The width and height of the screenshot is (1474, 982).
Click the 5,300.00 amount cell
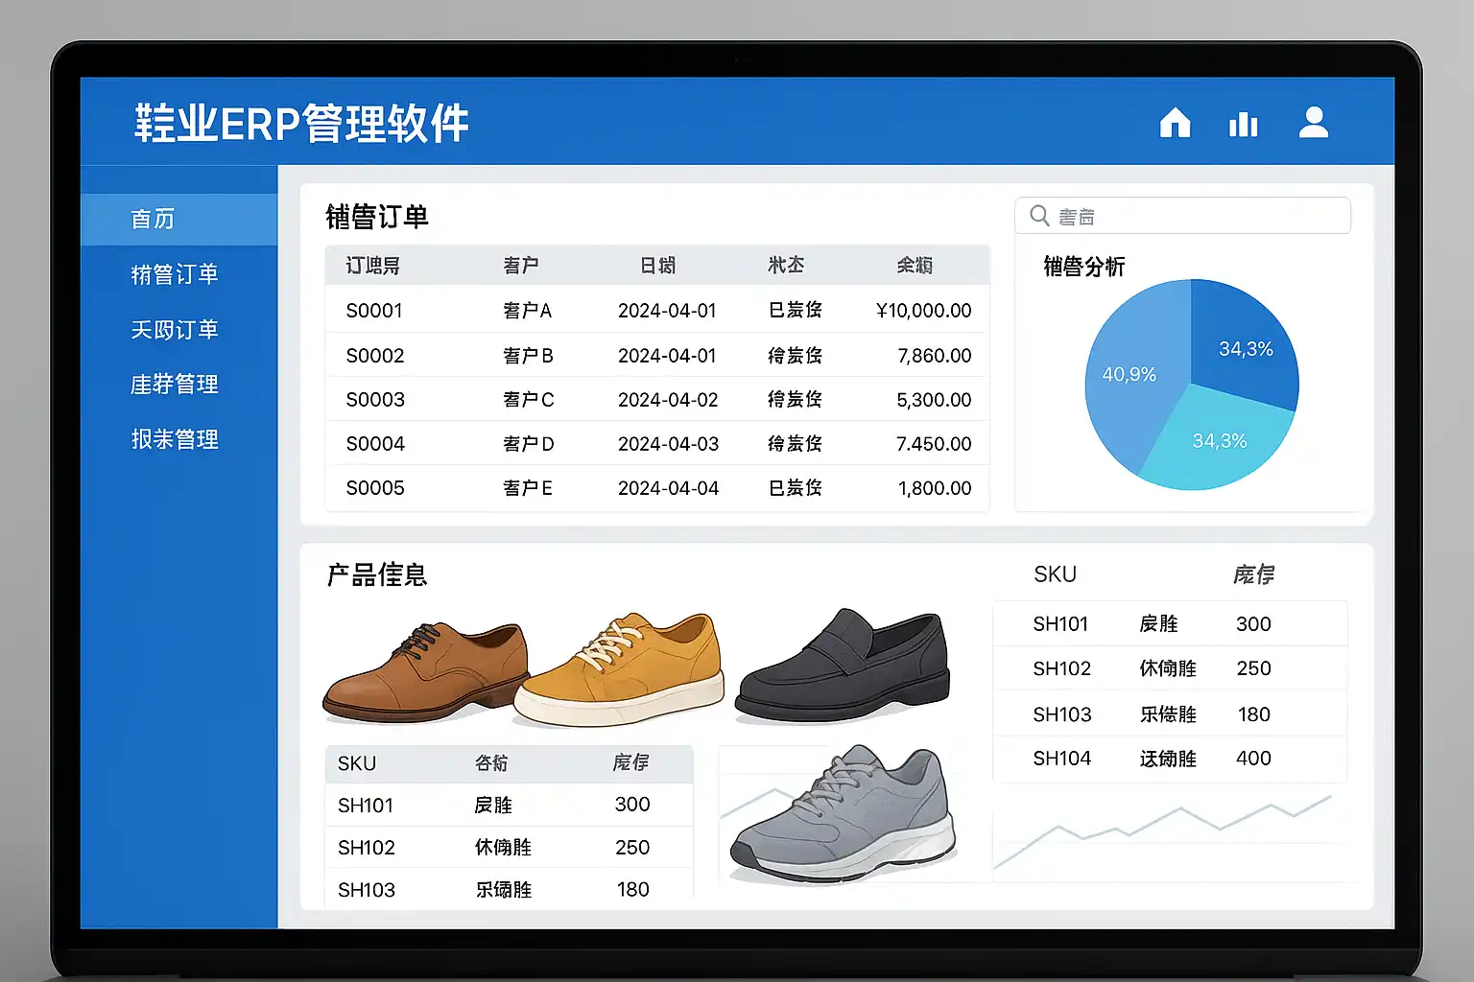934,400
